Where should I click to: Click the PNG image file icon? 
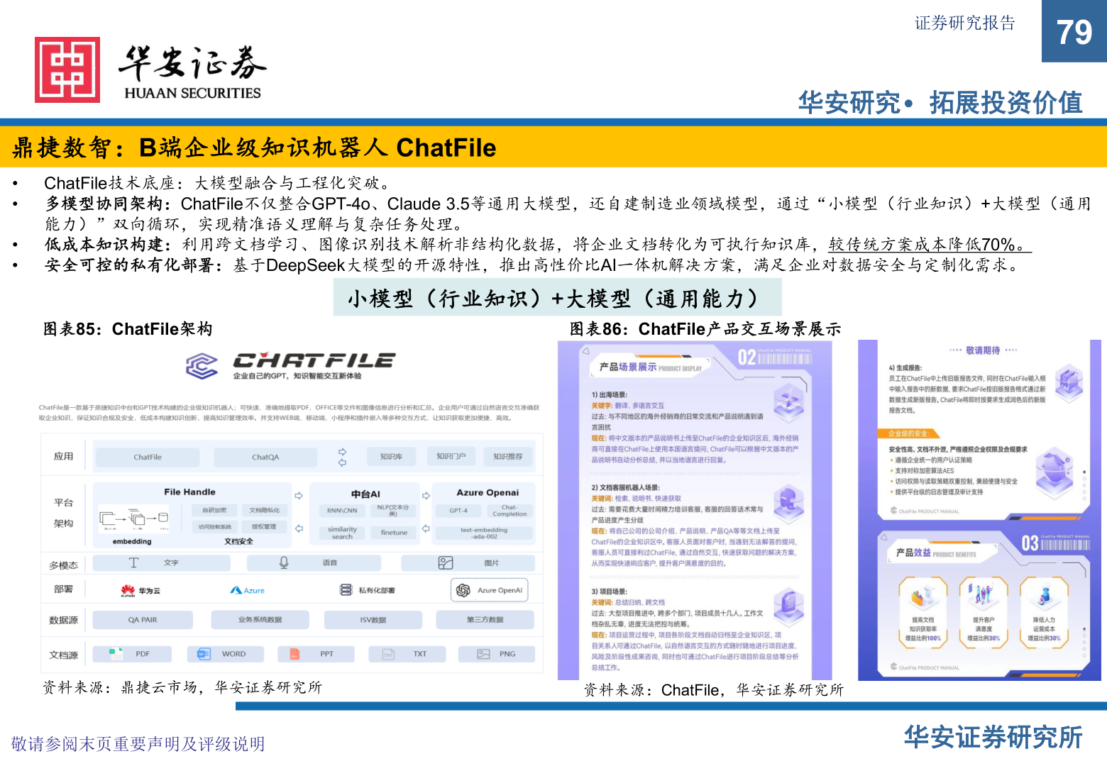click(483, 654)
